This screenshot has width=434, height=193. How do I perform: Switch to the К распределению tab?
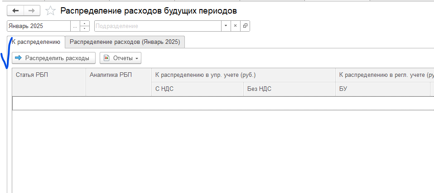pos(36,42)
